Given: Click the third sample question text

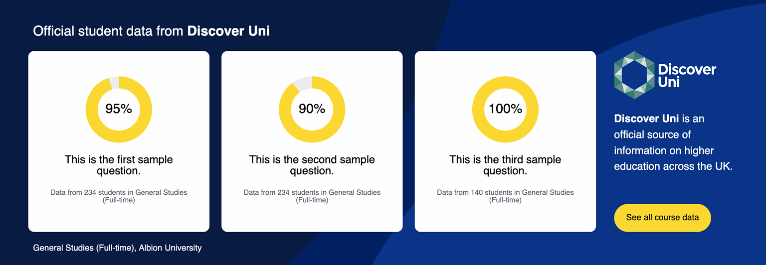Looking at the screenshot, I should 505,165.
